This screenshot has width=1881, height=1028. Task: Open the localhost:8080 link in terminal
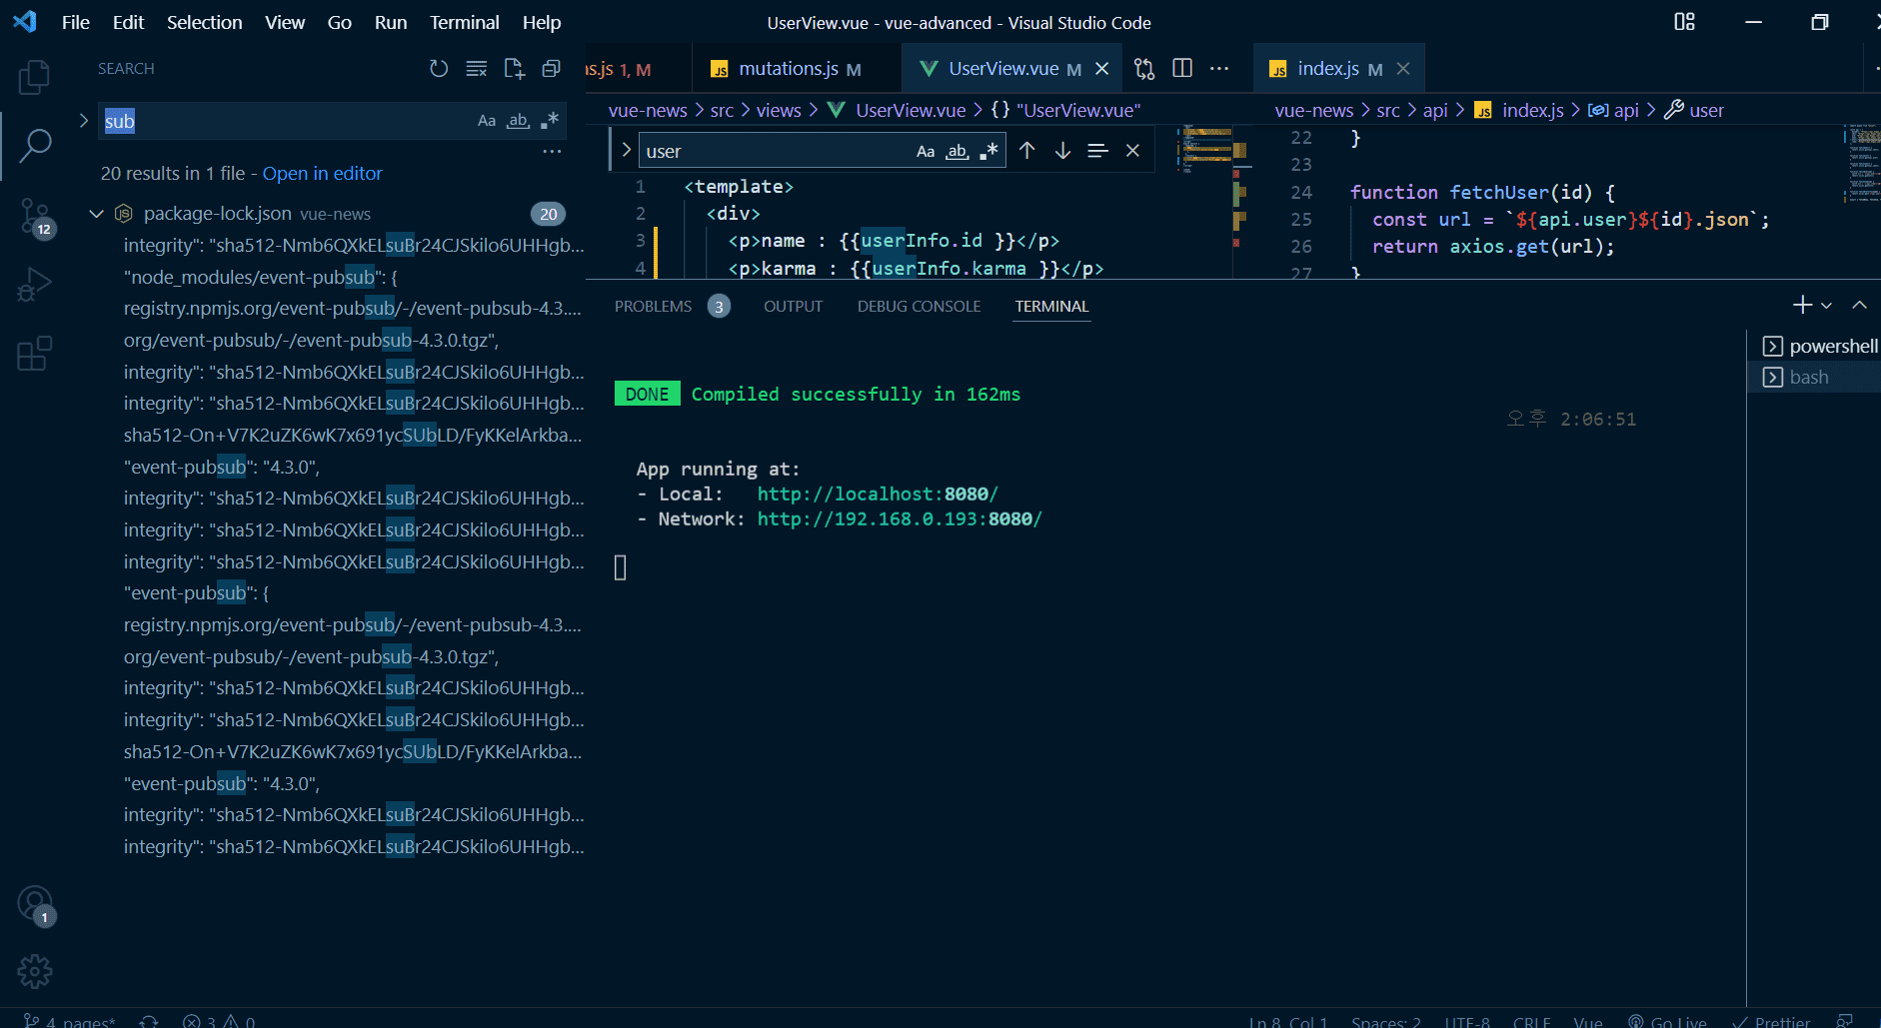[877, 495]
